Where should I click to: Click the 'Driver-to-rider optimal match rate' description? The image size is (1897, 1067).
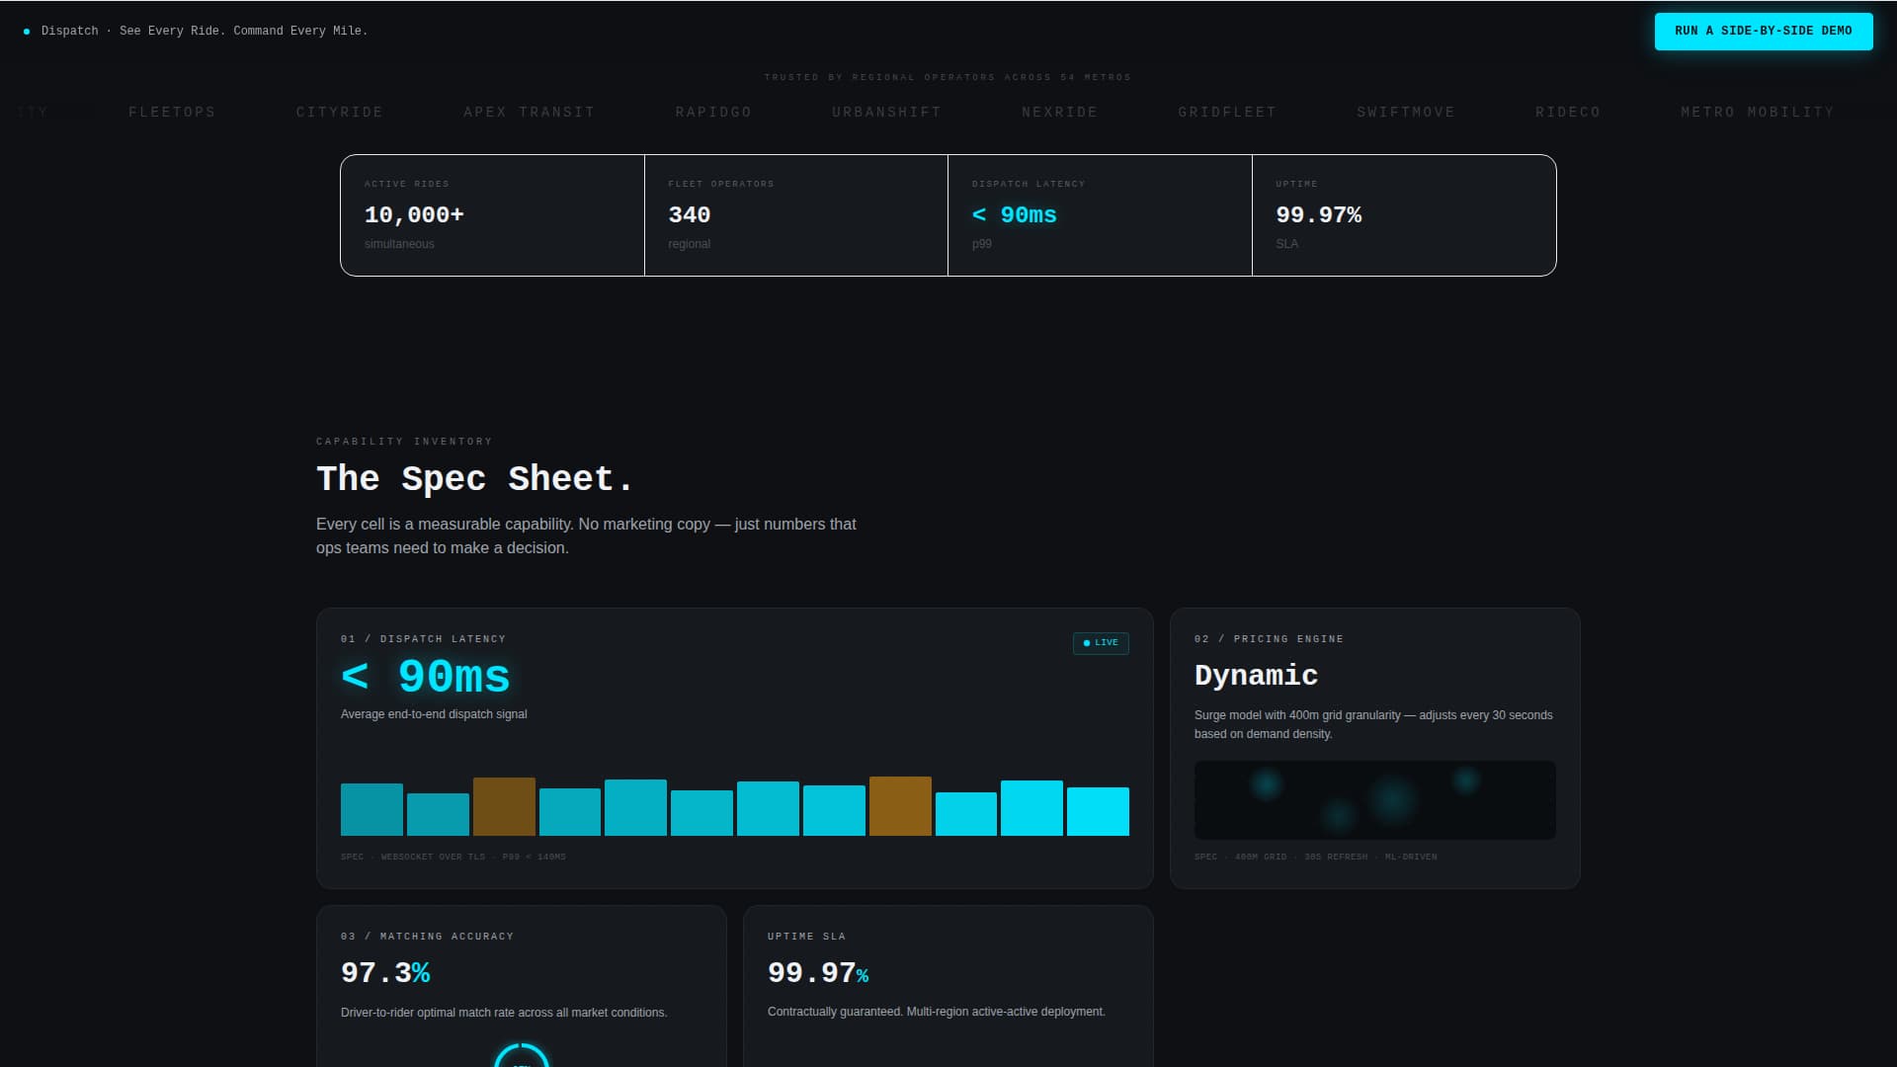(504, 1013)
